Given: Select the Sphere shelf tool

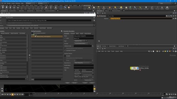Looking at the screenshot, I should point(7,8).
